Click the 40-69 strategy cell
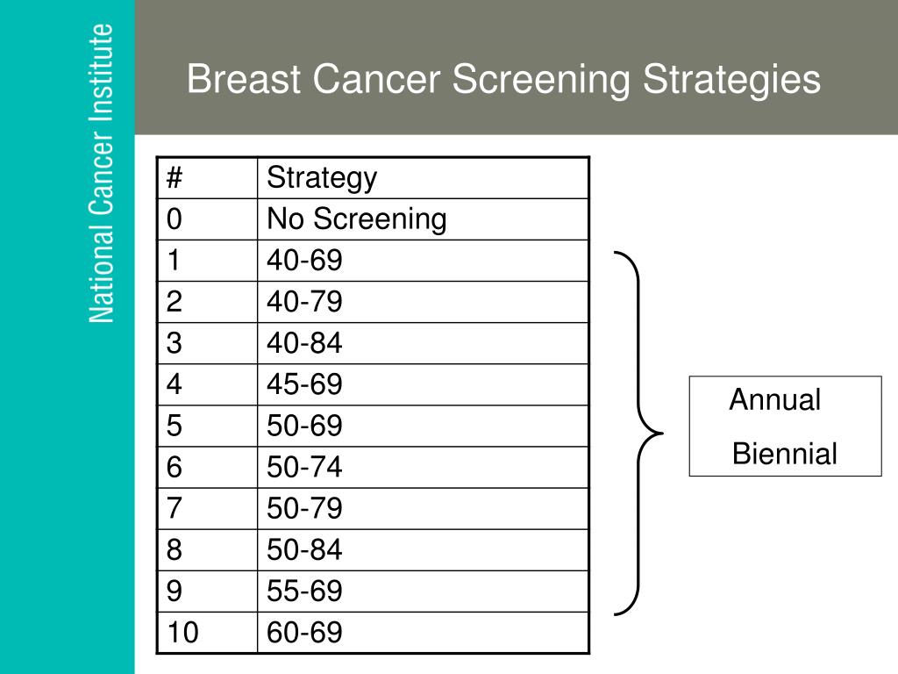The width and height of the screenshot is (898, 674). tap(423, 261)
